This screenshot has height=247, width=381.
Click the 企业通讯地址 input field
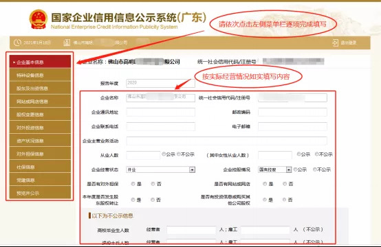160,112
